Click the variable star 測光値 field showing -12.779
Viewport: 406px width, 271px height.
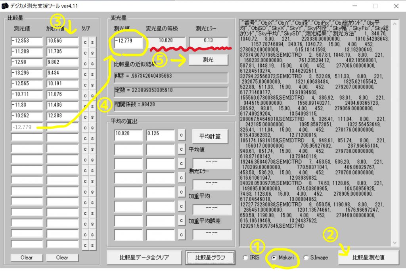click(x=129, y=42)
